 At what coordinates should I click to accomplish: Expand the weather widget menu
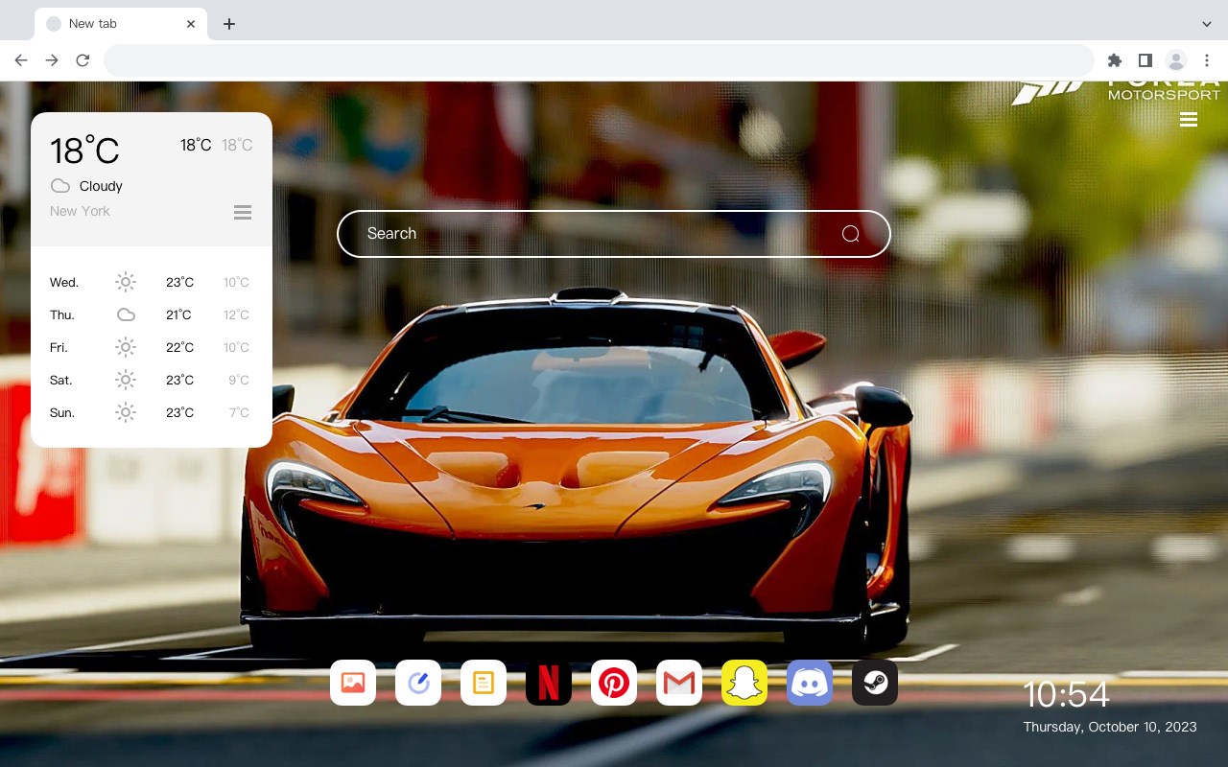243,213
